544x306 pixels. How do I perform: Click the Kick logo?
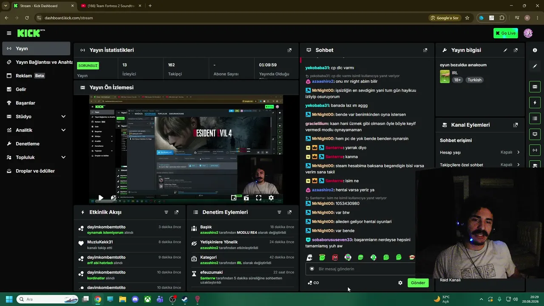(31, 33)
